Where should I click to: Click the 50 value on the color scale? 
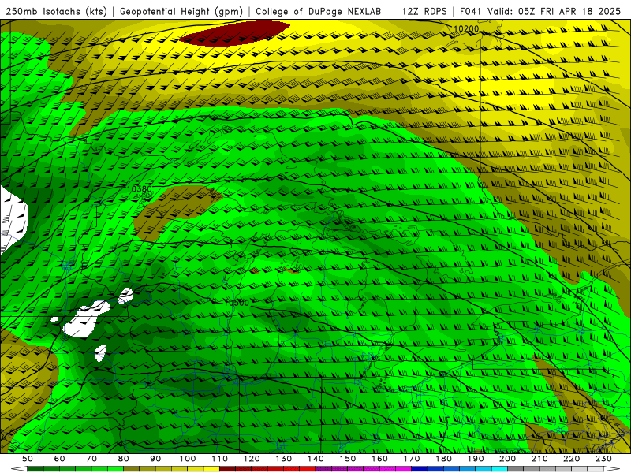click(x=28, y=459)
